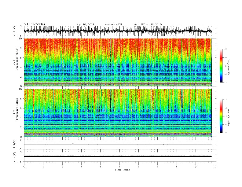Screen dimensions: 242x187
Task: Click the "ch.3(V)" y-axis label
Action: click(15, 145)
